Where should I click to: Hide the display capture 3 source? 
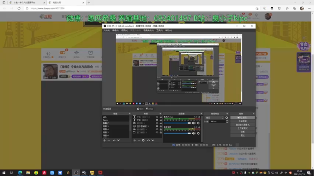(157, 126)
